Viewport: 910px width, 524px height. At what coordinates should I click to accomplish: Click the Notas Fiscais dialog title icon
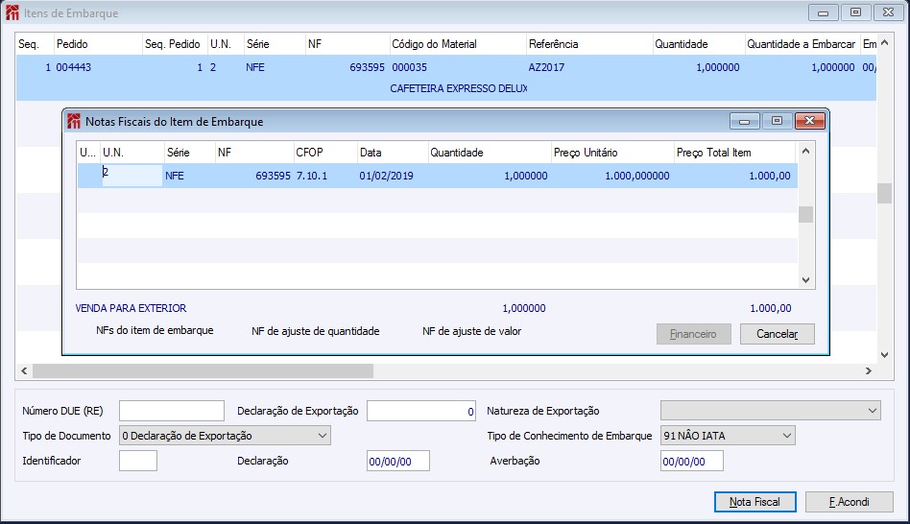[x=74, y=121]
